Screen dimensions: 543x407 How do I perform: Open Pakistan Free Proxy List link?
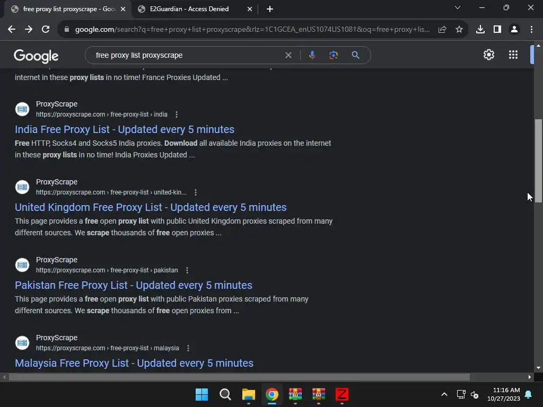(x=134, y=285)
